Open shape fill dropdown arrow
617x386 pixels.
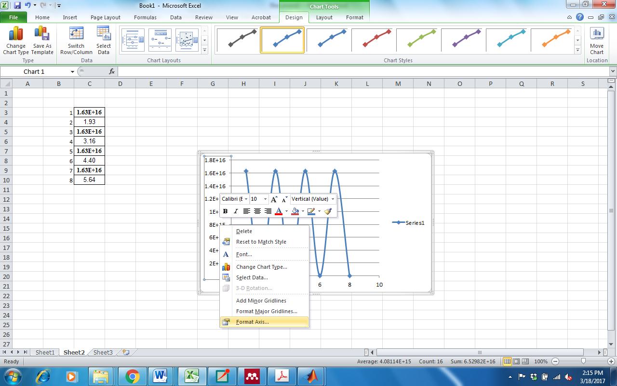pyautogui.click(x=303, y=211)
